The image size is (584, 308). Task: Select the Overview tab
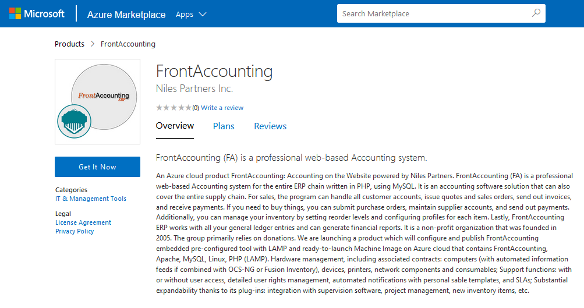click(175, 126)
